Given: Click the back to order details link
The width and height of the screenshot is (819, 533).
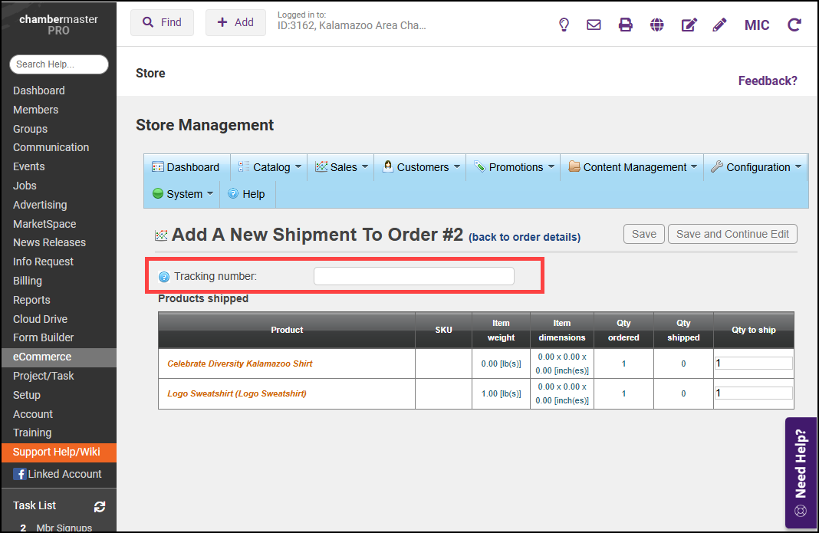Looking at the screenshot, I should coord(525,237).
